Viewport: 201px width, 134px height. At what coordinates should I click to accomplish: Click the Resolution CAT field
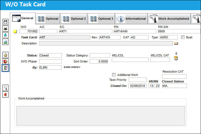pyautogui.click(x=174, y=76)
